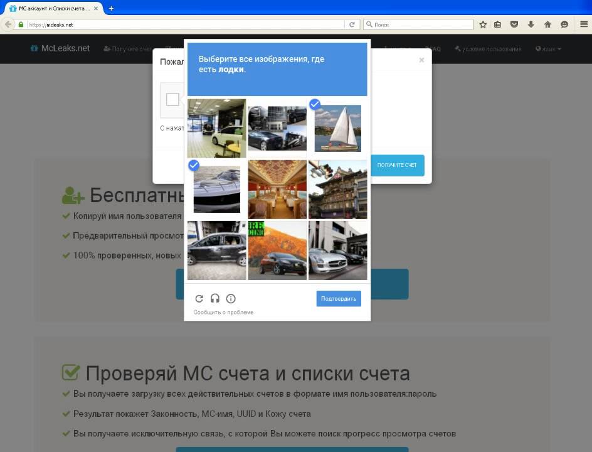Click Сообщить о проблеме link
Screen dimensions: 592x452
click(223, 312)
